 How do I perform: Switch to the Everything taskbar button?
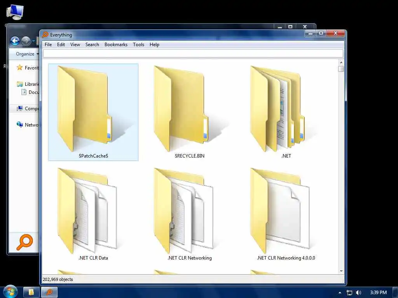[49, 293]
